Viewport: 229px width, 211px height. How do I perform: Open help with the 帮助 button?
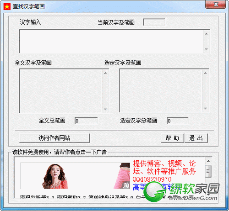(173, 138)
